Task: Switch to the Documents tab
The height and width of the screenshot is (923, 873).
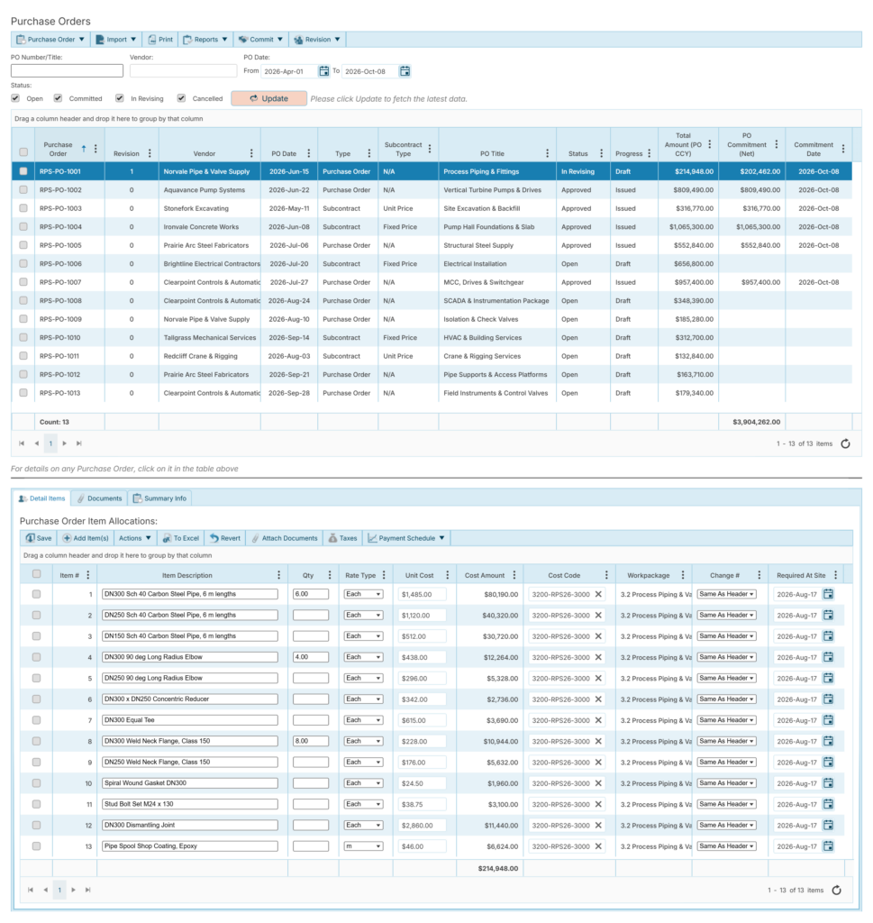Action: 99,498
